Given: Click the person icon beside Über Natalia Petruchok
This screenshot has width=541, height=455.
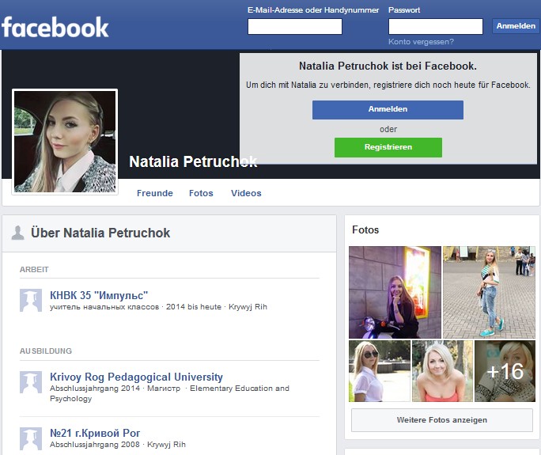Looking at the screenshot, I should point(17,233).
